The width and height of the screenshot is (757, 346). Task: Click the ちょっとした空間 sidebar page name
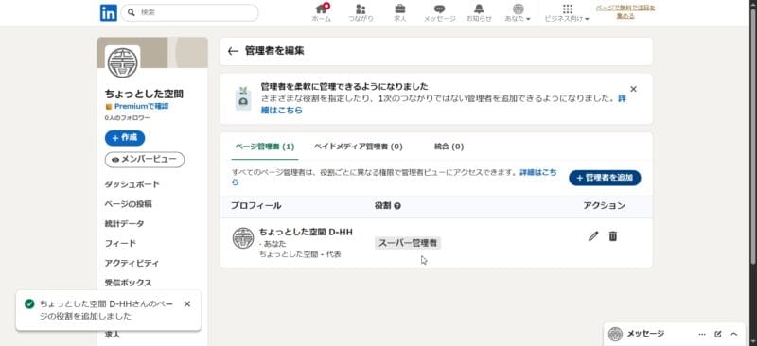[x=144, y=95]
